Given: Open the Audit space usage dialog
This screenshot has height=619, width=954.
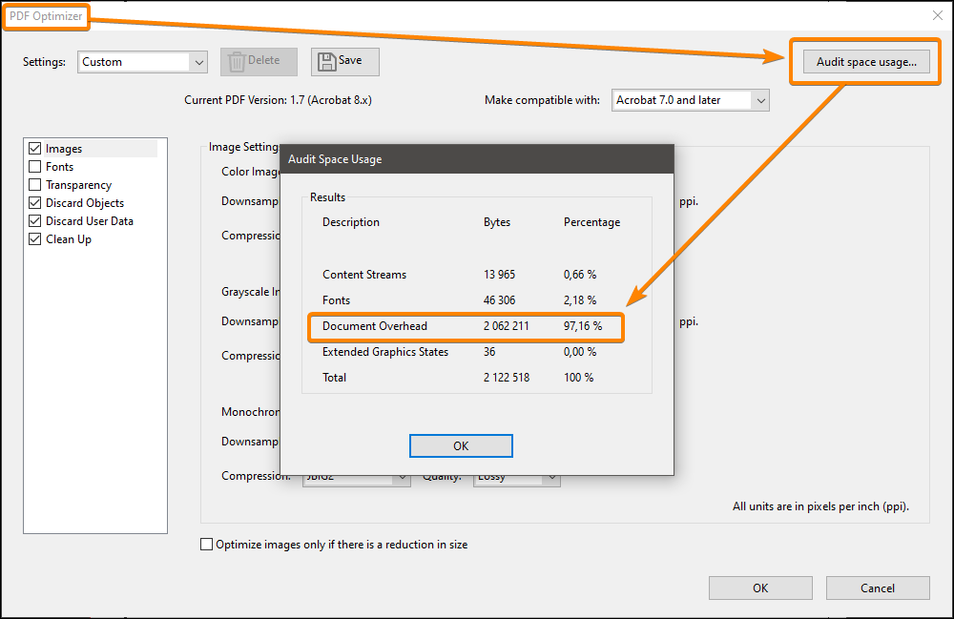Looking at the screenshot, I should pos(864,61).
